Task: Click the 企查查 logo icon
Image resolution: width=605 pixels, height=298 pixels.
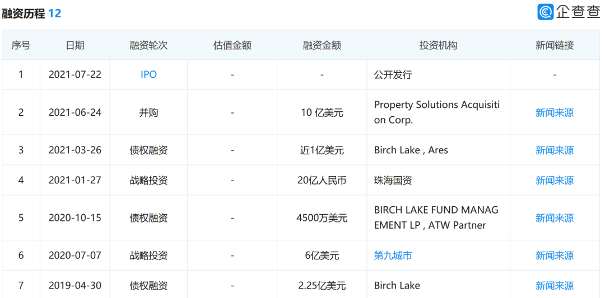Action: pos(545,12)
